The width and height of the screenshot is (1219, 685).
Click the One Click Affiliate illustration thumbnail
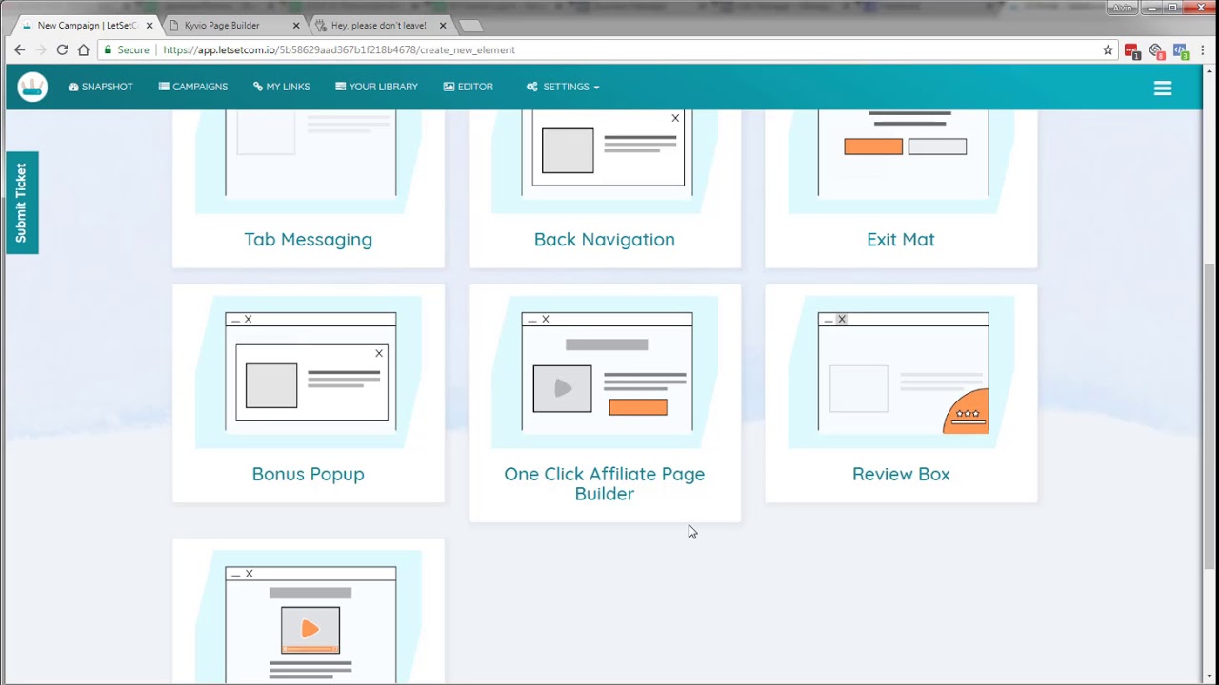click(x=607, y=372)
